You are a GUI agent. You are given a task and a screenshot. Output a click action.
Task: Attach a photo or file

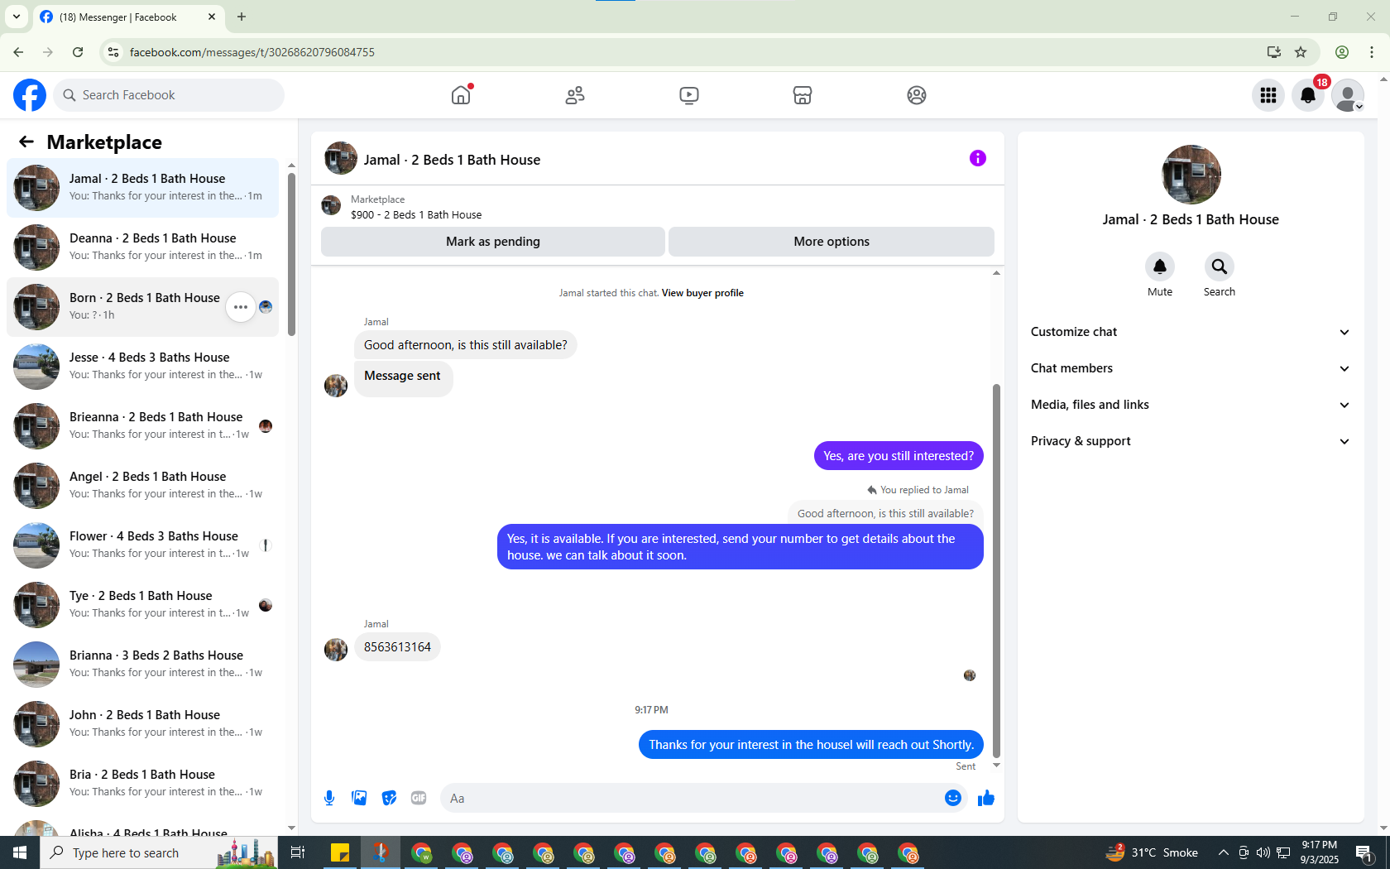359,798
